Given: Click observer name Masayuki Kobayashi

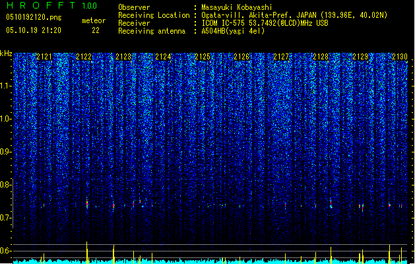Looking at the screenshot, I should [x=237, y=7].
